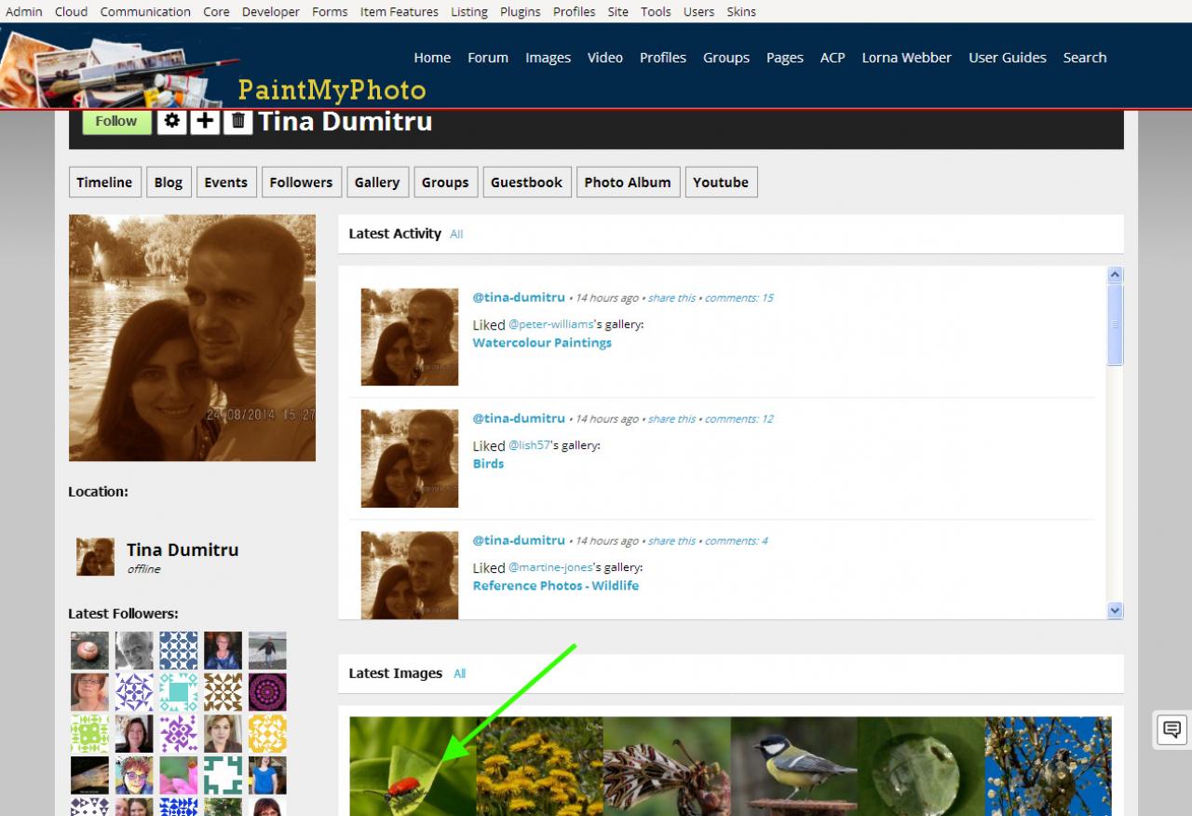This screenshot has width=1192, height=816.
Task: Open the water droplet on leaf thumbnail
Action: point(921,767)
